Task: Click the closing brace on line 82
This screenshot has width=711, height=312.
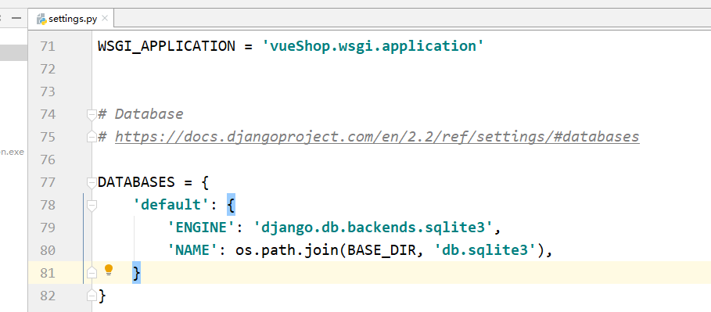Action: pyautogui.click(x=102, y=296)
